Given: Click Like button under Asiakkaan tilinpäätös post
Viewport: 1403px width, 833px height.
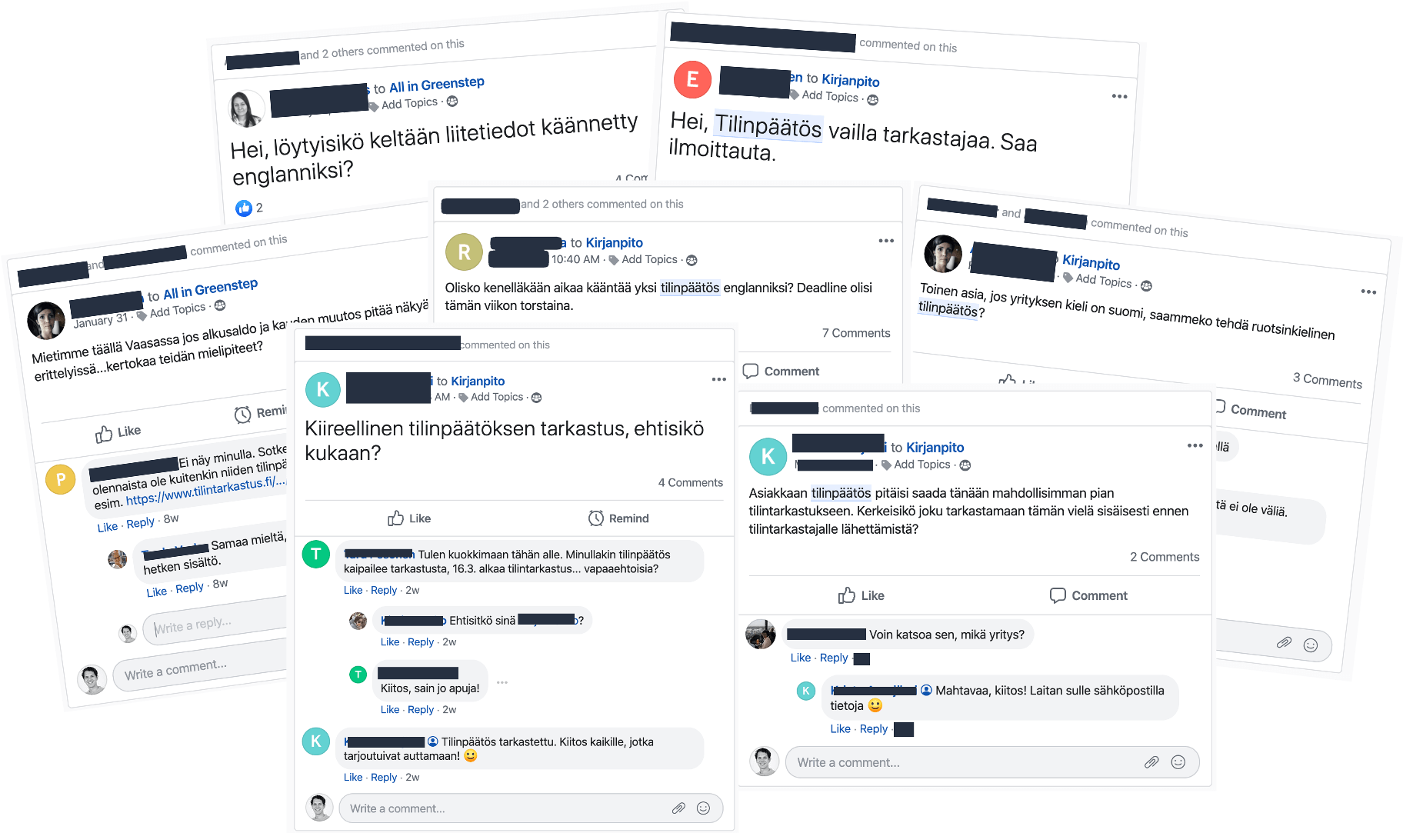Looking at the screenshot, I should tap(861, 595).
